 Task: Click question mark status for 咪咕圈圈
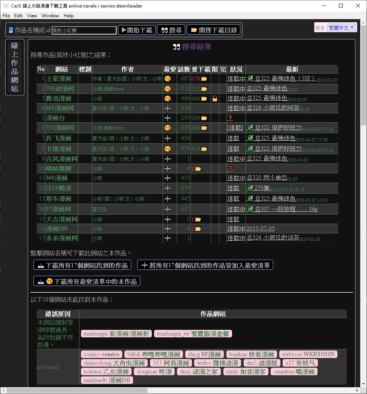click(x=230, y=168)
